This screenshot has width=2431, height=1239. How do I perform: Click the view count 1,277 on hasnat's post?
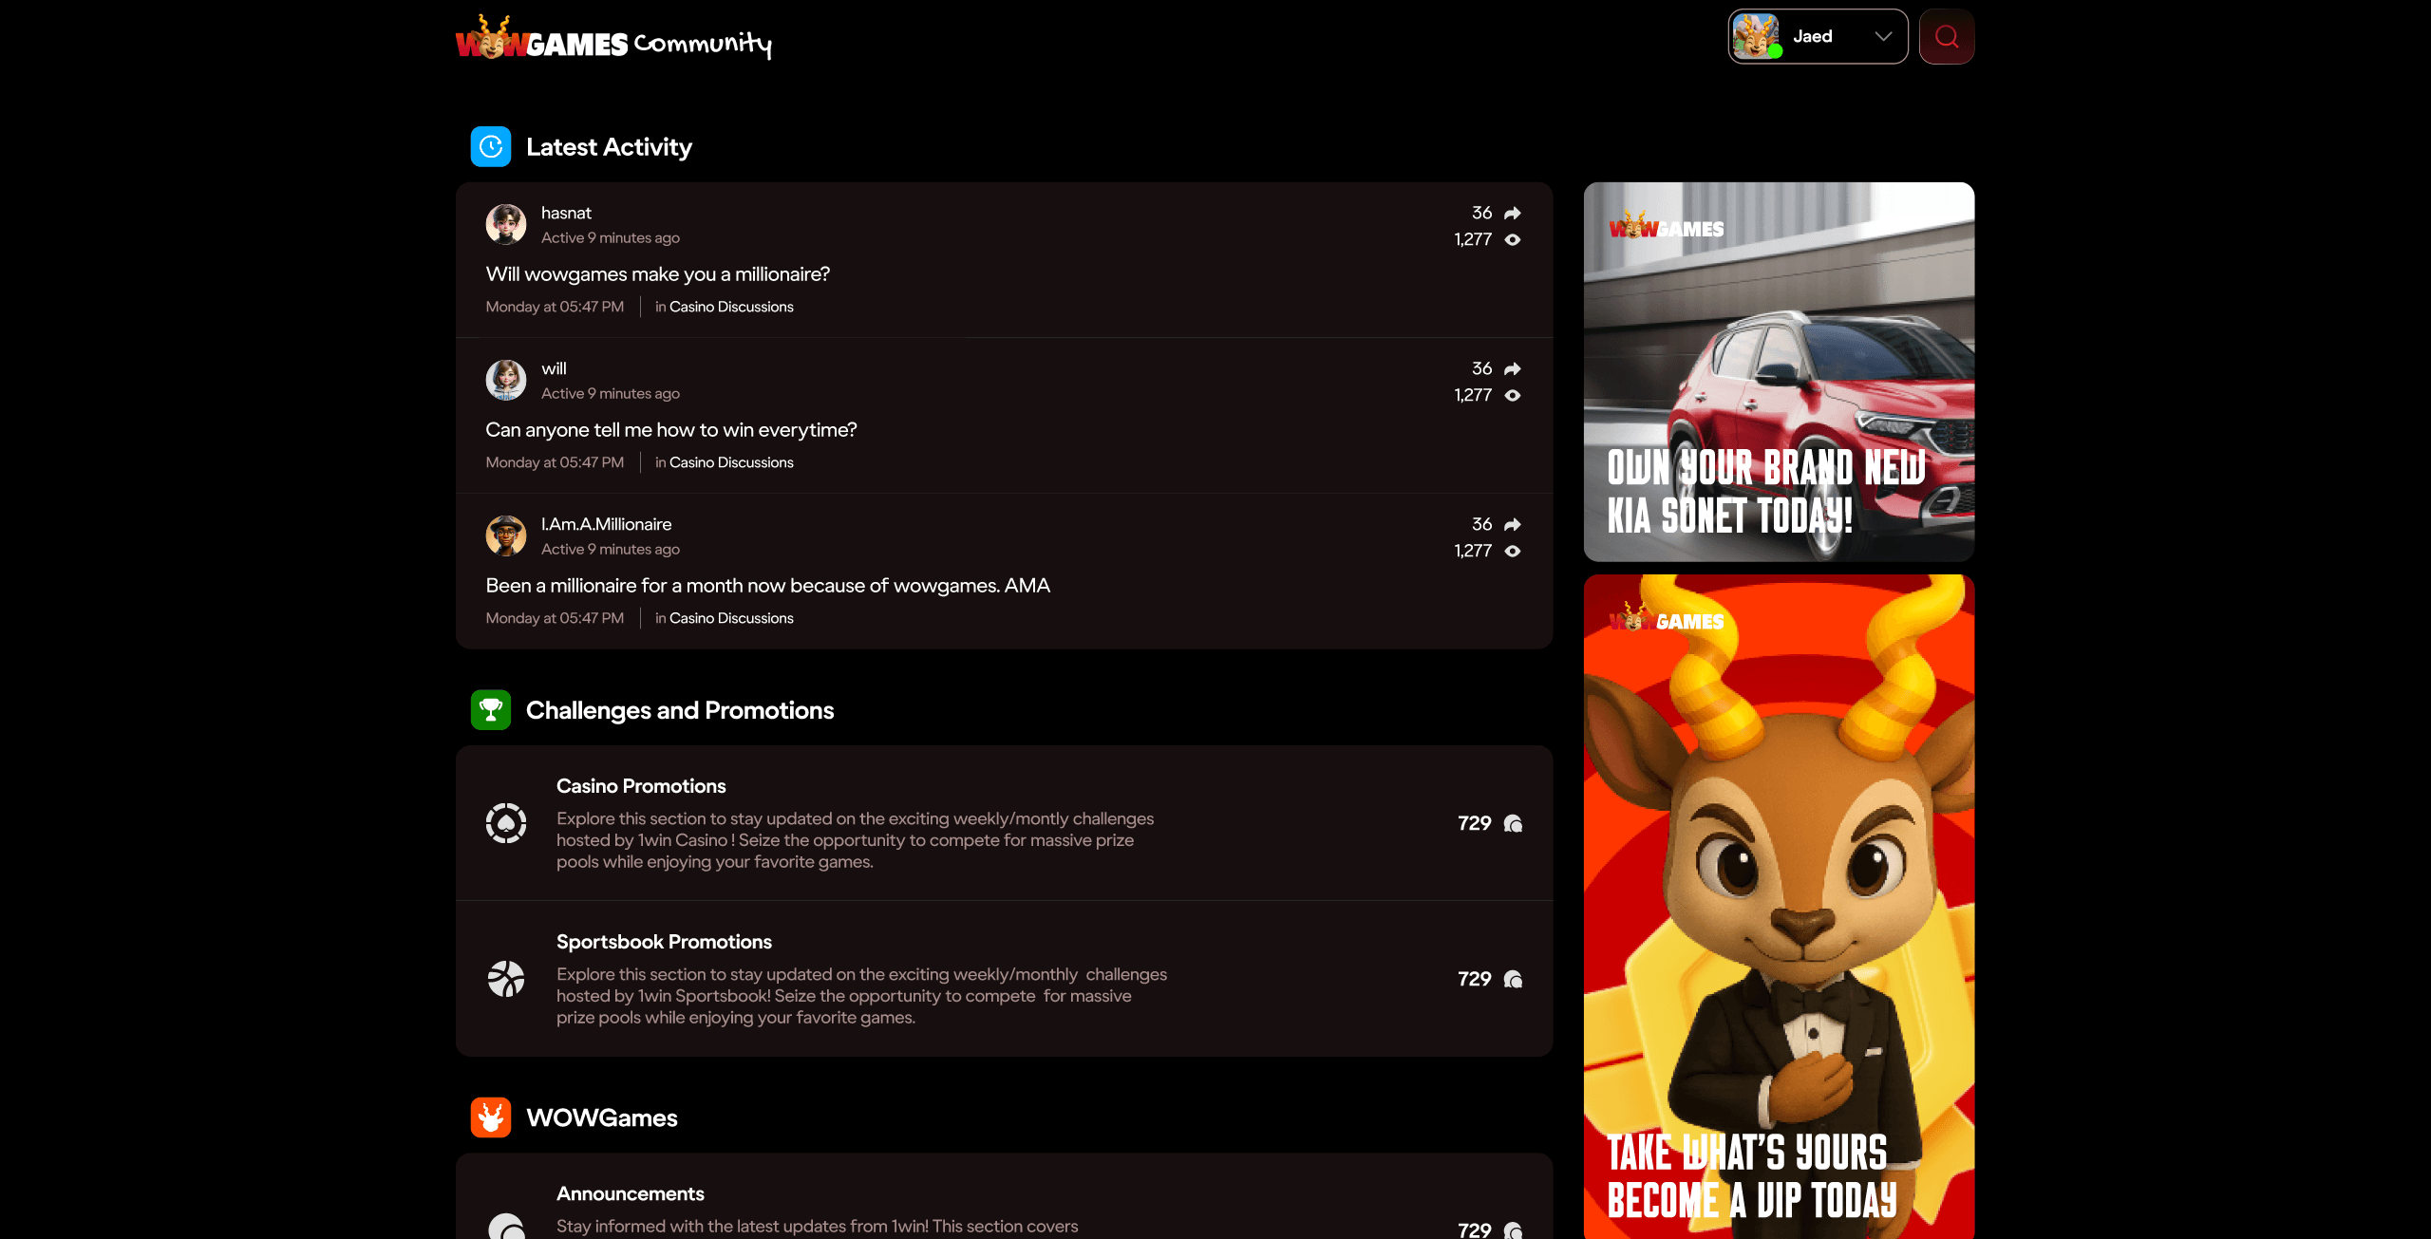1473,239
